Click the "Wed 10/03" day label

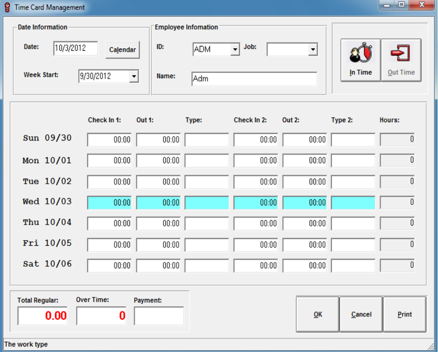pyautogui.click(x=47, y=201)
